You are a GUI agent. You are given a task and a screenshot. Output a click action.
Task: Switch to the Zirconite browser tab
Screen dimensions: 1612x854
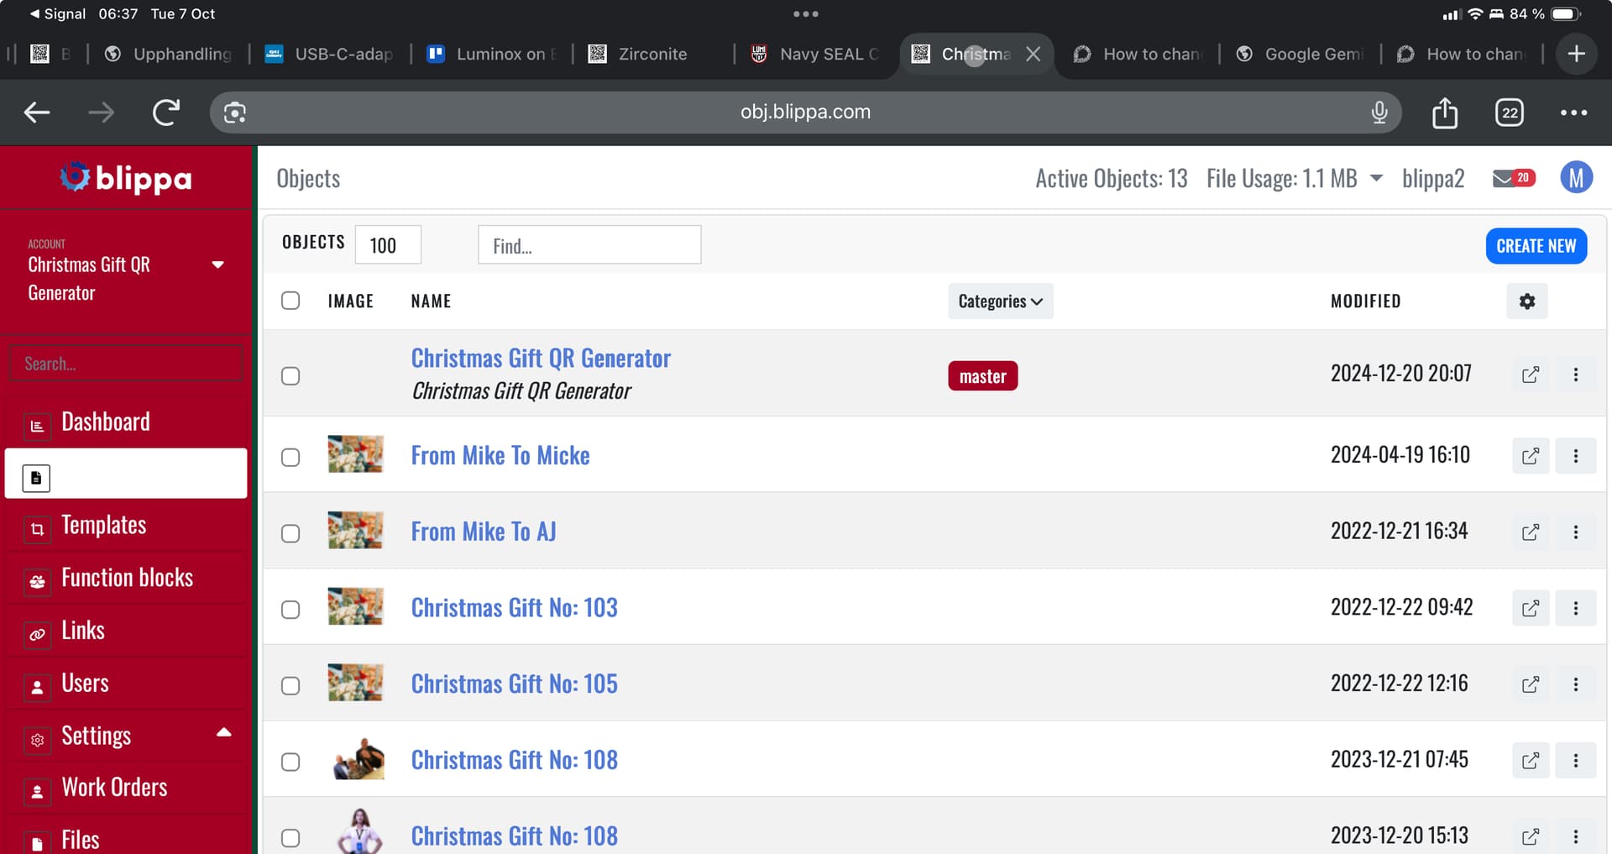[x=652, y=54]
